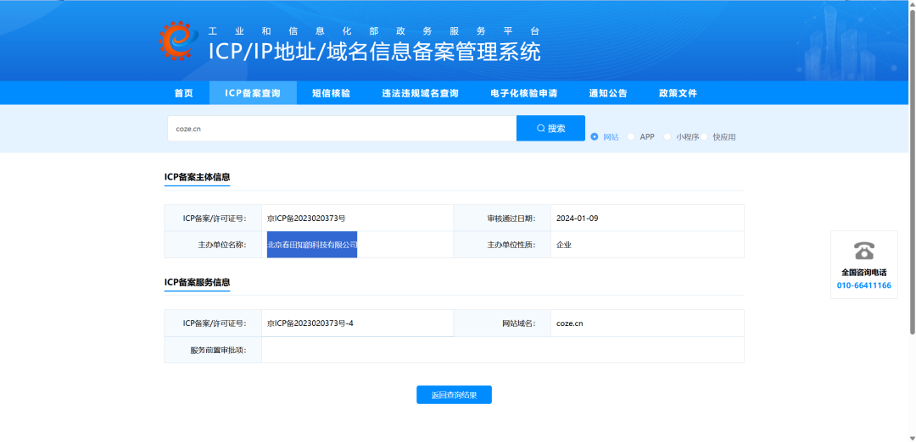The width and height of the screenshot is (916, 442).
Task: Click the highlighted company name 北京春田知韵科技有限公司
Action: pos(312,245)
